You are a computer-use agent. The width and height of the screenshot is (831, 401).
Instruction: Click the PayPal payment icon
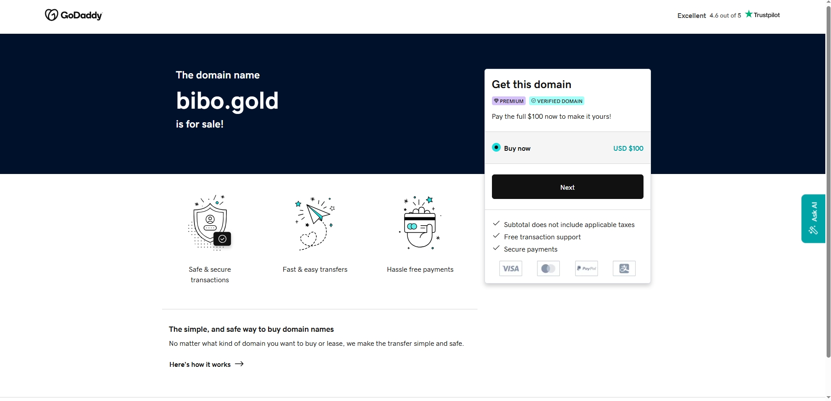(586, 269)
